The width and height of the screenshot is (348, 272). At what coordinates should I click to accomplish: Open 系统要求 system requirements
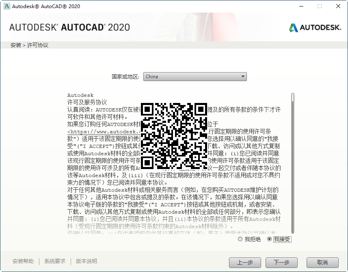pyautogui.click(x=54, y=261)
